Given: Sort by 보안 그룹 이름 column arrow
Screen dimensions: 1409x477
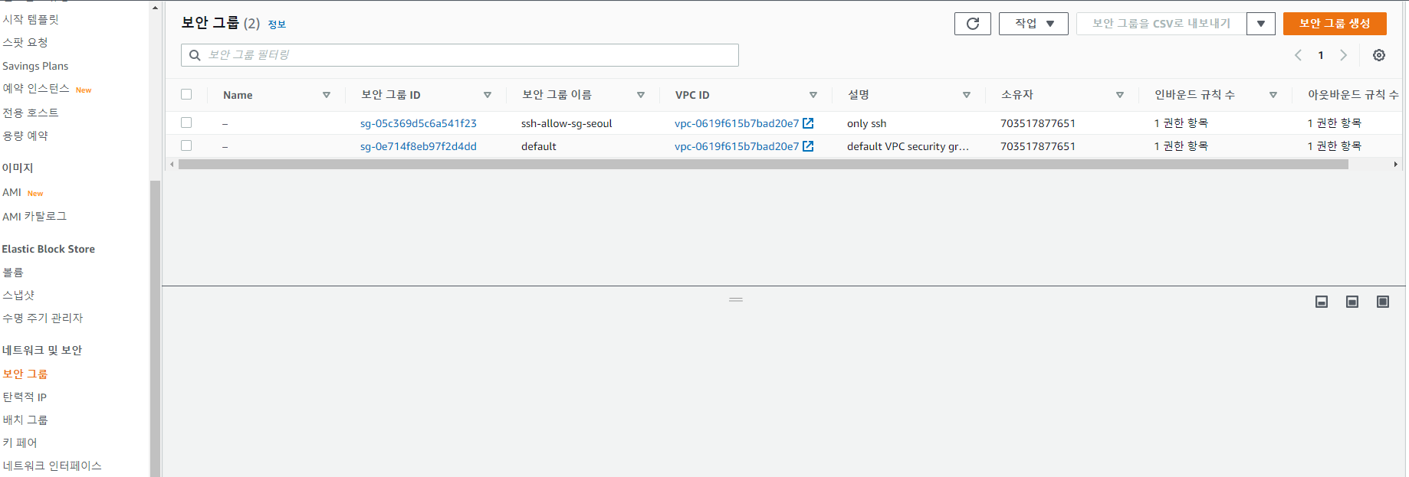Looking at the screenshot, I should tap(641, 95).
